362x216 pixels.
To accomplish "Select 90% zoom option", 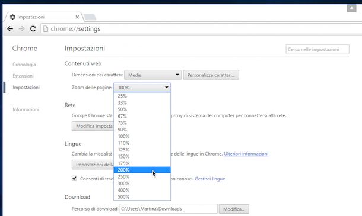I will point(142,130).
